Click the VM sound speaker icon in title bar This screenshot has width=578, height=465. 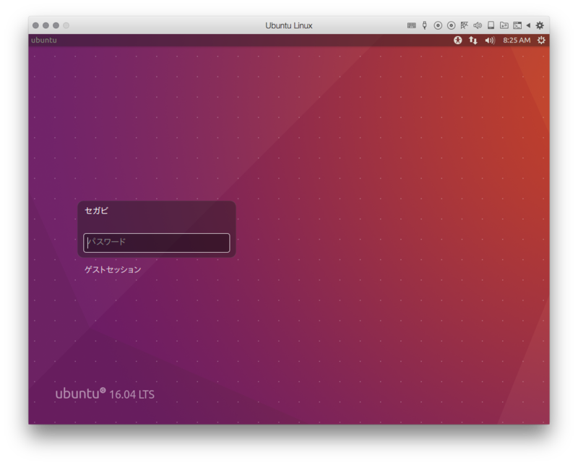click(478, 25)
